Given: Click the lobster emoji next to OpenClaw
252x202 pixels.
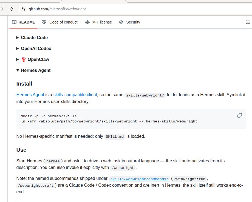Looking at the screenshot, I should click(x=24, y=59).
